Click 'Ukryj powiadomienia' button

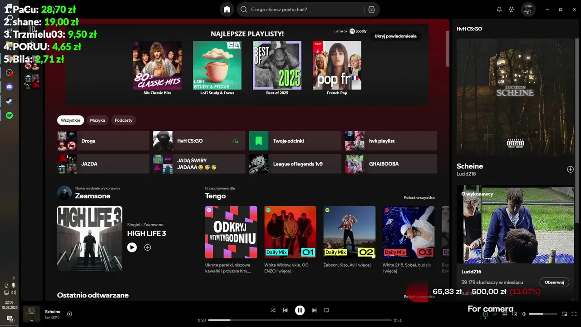tap(395, 36)
